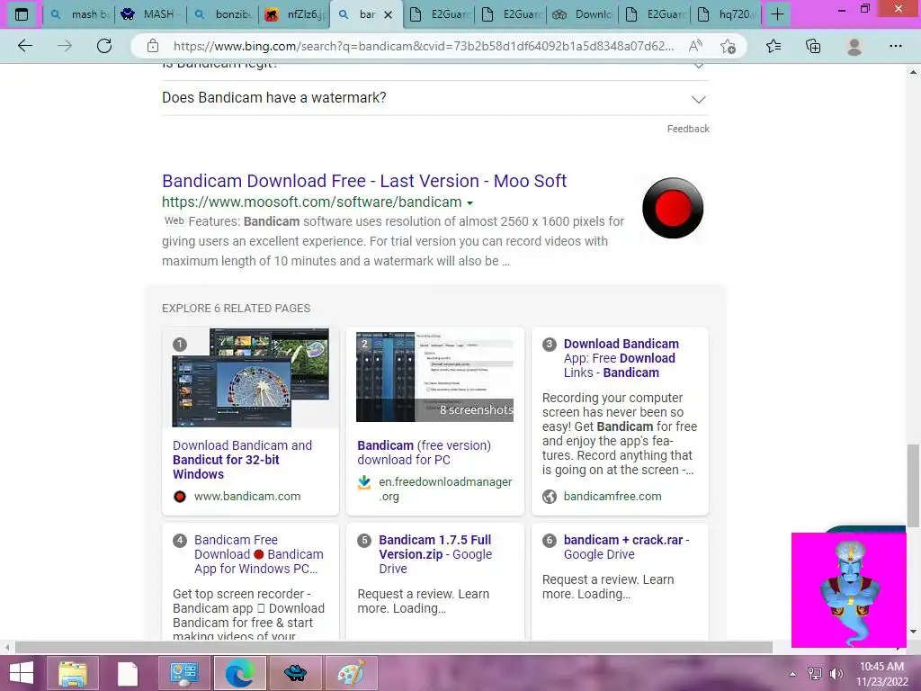Viewport: 921px width, 691px height.
Task: Click the volume speaker tray icon
Action: point(836,674)
